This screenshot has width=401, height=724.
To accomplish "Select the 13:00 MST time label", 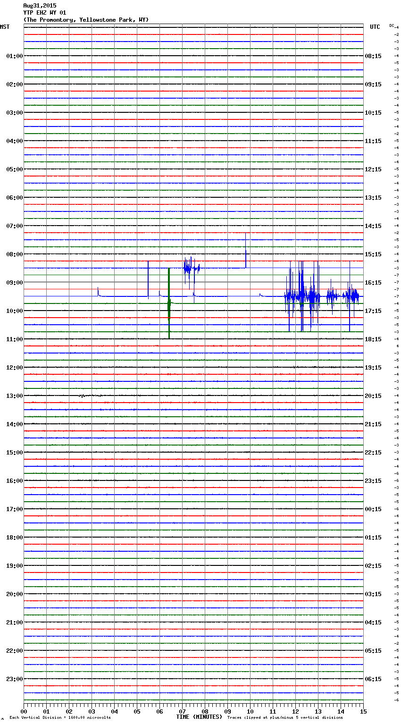I will [15, 396].
